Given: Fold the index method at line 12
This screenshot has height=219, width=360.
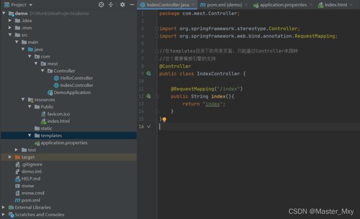Looking at the screenshot, I should [x=157, y=96].
